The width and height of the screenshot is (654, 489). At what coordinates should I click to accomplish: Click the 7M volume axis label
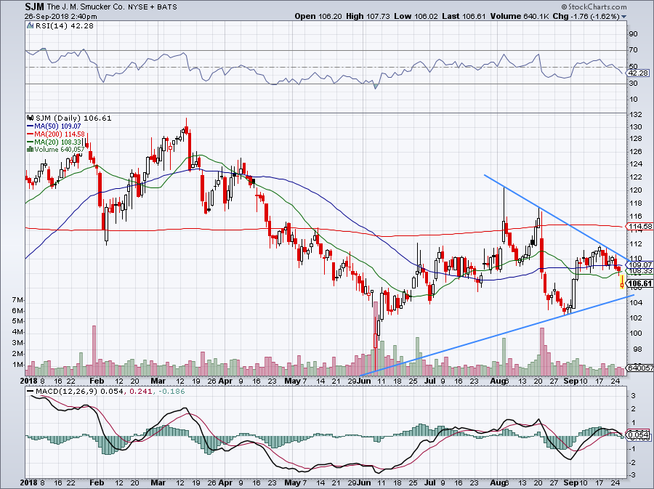pos(18,300)
